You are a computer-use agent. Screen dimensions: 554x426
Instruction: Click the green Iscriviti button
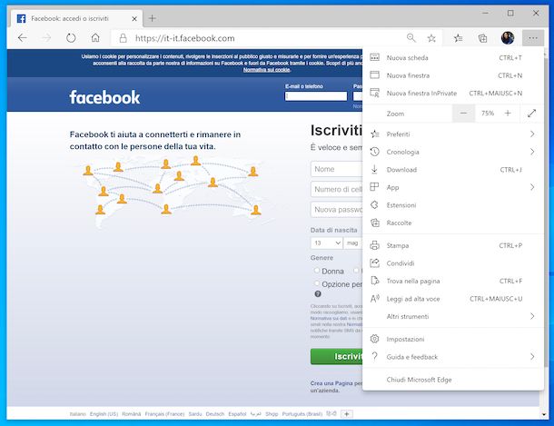(x=337, y=357)
